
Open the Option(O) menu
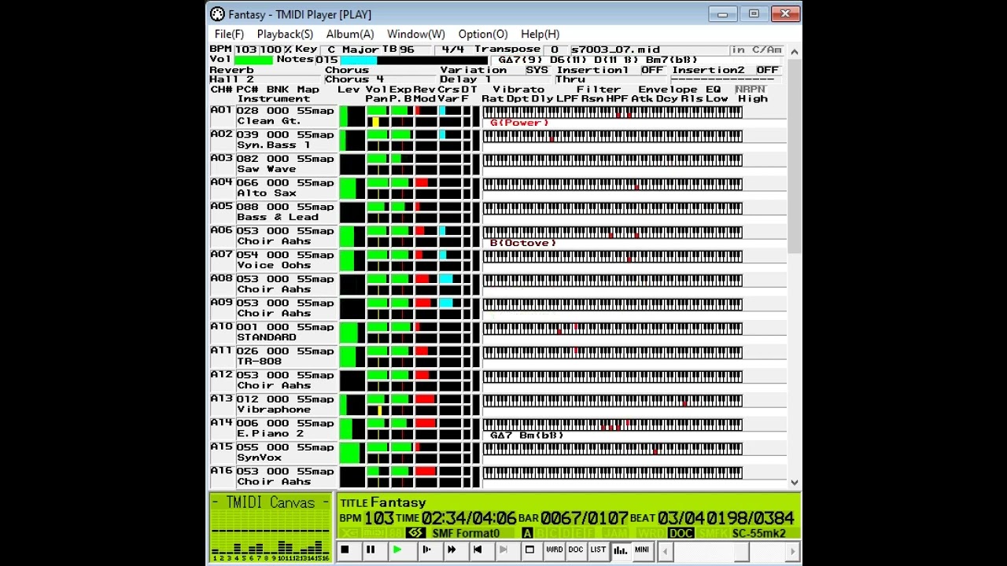pyautogui.click(x=483, y=34)
